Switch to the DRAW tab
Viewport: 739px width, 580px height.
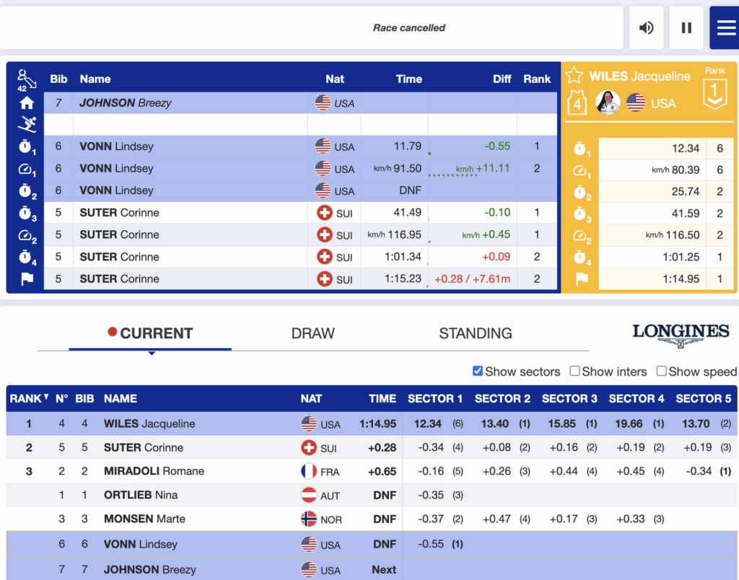coord(312,333)
